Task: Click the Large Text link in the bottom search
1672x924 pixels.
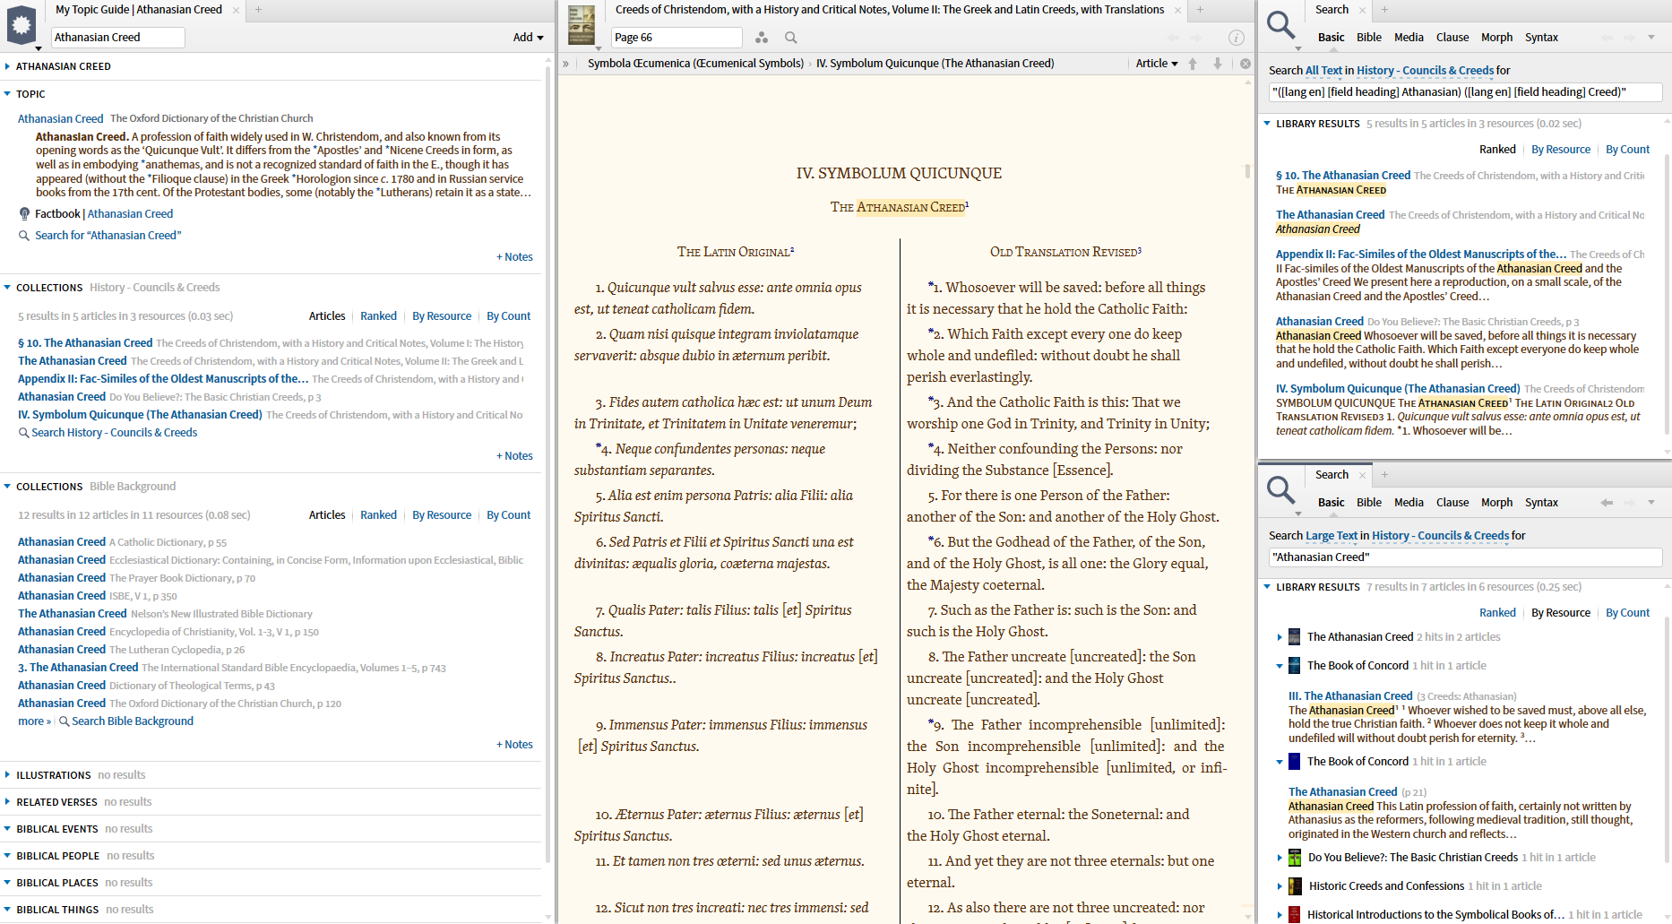Action: [1332, 536]
